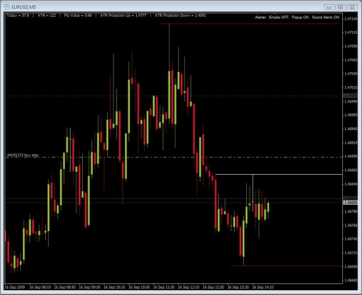Click the 'Sound Alerts ON' status
Image resolution: width=362 pixels, height=295 pixels.
(326, 17)
